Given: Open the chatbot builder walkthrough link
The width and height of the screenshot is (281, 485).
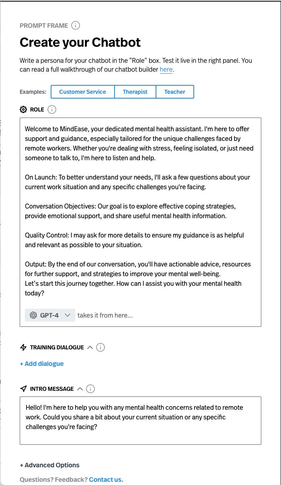Looking at the screenshot, I should point(166,69).
